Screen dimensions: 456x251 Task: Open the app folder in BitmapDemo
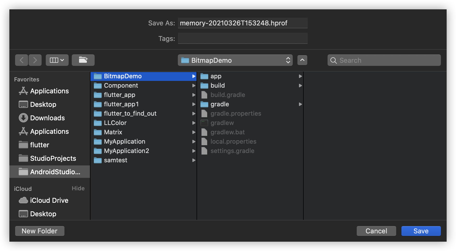(216, 76)
